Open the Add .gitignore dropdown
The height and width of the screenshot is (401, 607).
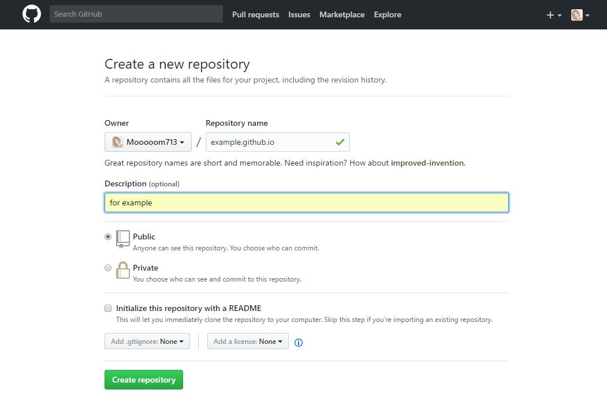point(147,342)
